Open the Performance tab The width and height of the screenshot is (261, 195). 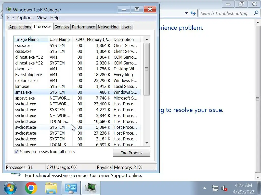click(83, 27)
